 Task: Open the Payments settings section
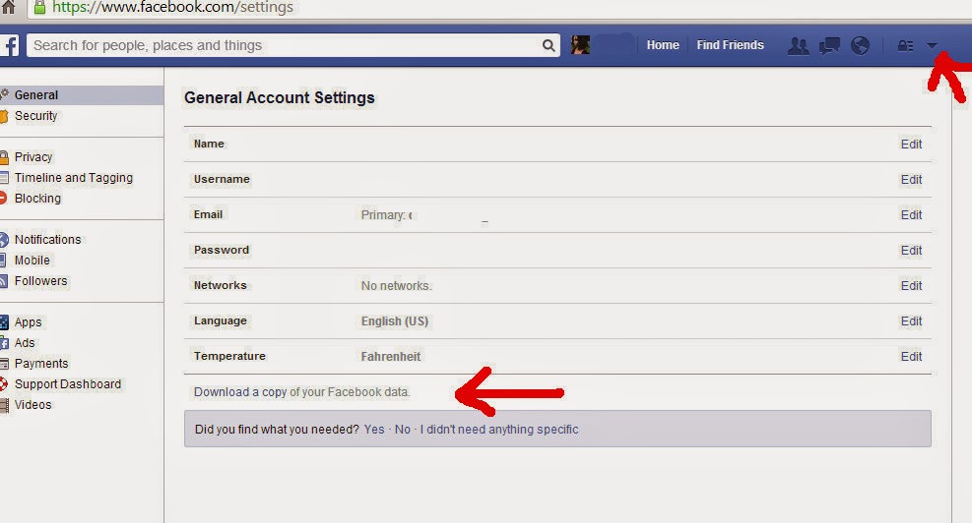(x=41, y=364)
